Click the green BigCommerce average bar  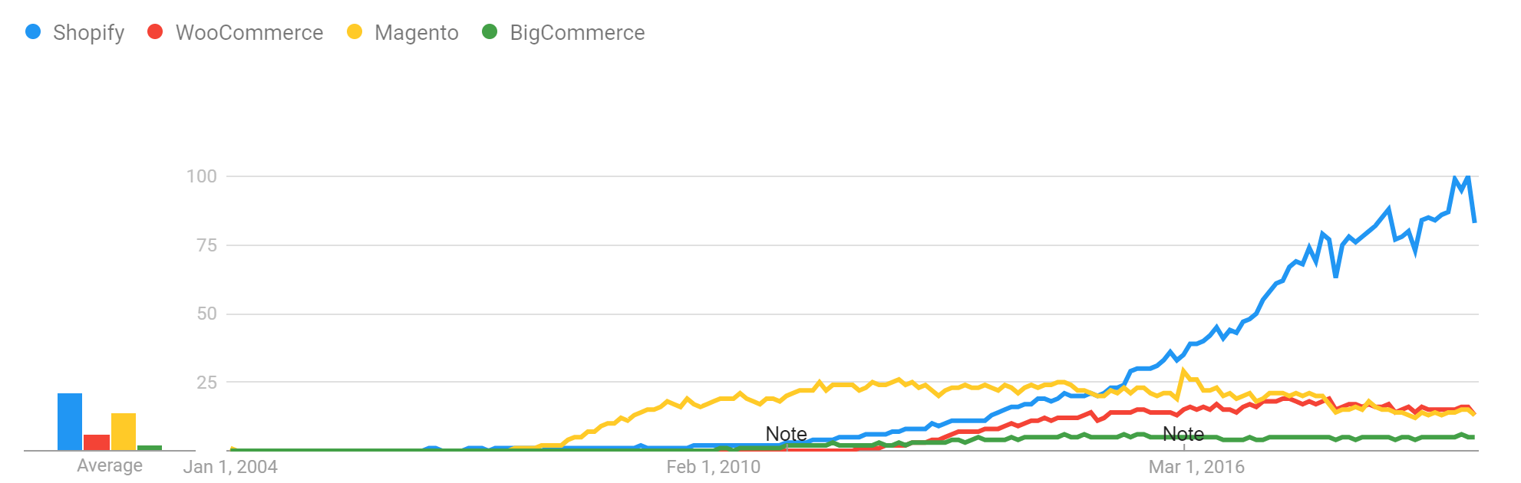click(150, 448)
